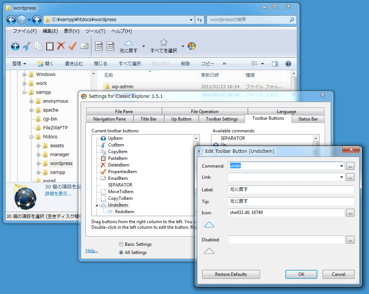Click the すべてを選択 toolbar button
Image resolution: width=369 pixels, height=294 pixels.
click(x=164, y=46)
